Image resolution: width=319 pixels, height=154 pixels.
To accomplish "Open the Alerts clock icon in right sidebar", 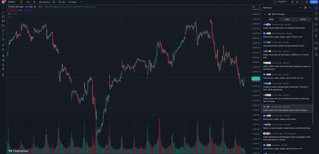I will (x=316, y=13).
